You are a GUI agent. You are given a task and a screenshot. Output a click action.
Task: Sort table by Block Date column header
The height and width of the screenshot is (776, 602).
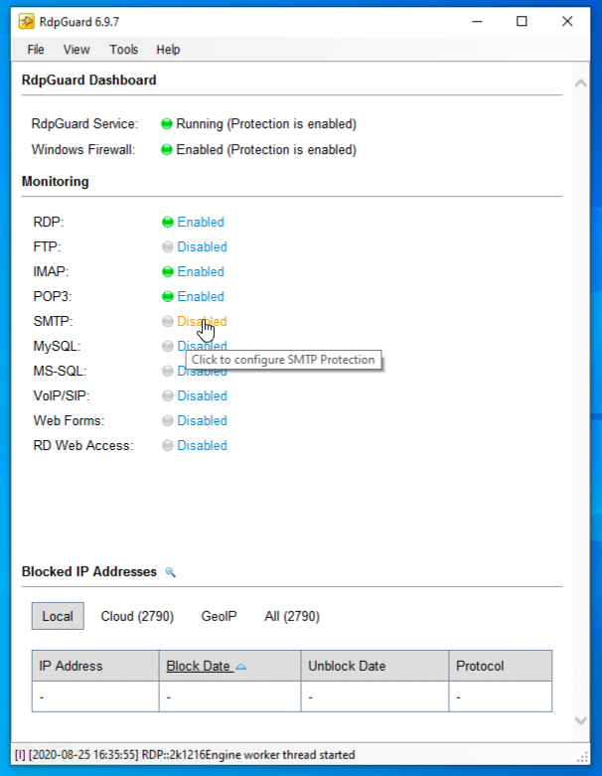199,667
